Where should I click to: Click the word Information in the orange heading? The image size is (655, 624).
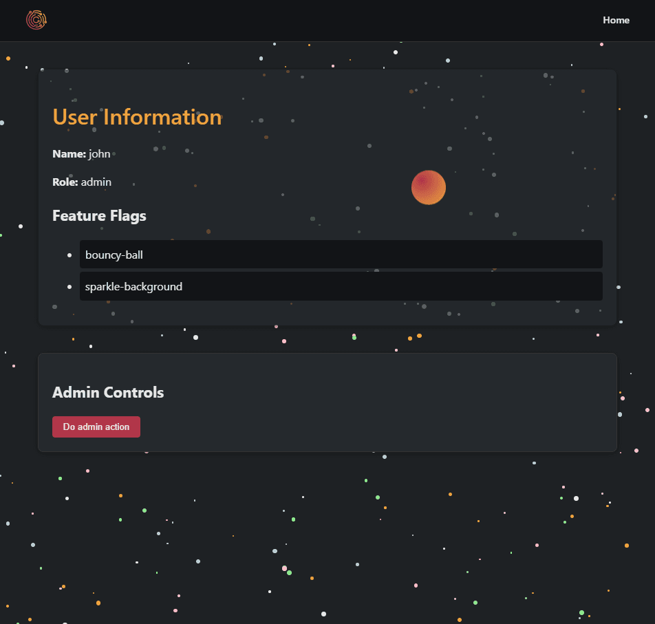[x=162, y=117]
